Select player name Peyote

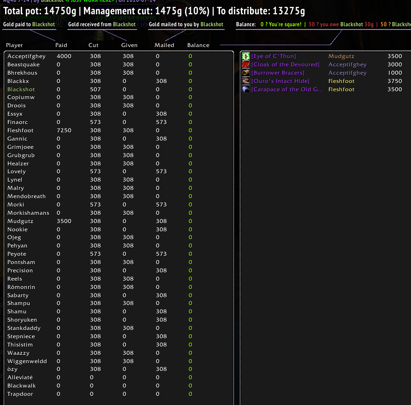pos(17,254)
